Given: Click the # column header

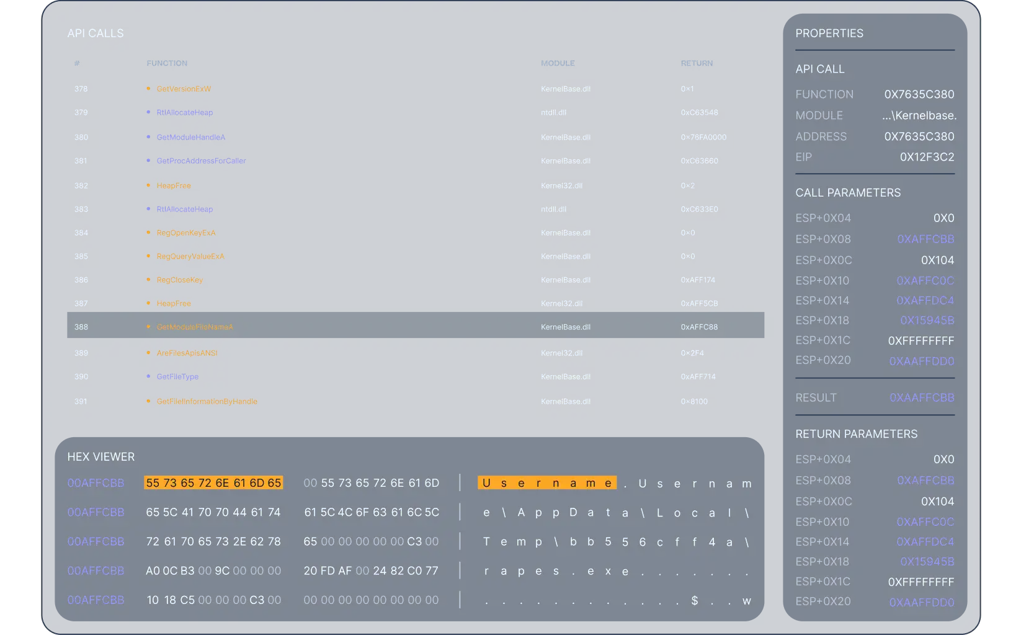Looking at the screenshot, I should (x=77, y=63).
